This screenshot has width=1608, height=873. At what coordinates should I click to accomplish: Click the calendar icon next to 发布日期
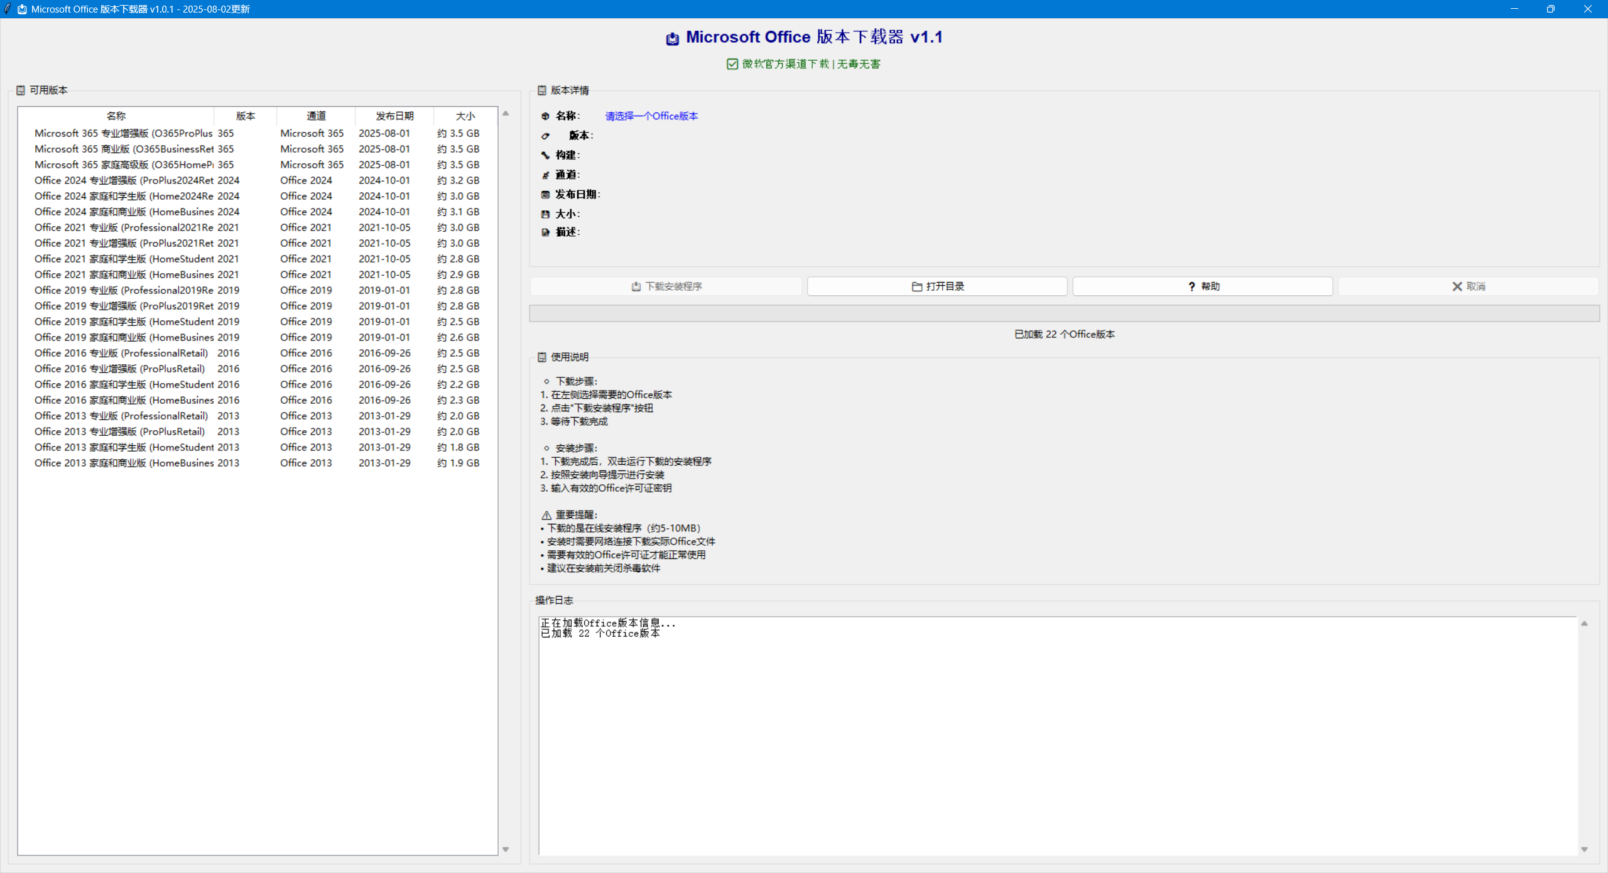pyautogui.click(x=545, y=195)
